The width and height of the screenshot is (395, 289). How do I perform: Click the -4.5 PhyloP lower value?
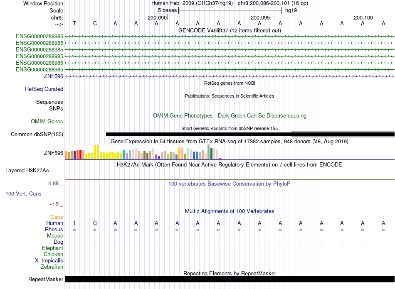(54, 204)
